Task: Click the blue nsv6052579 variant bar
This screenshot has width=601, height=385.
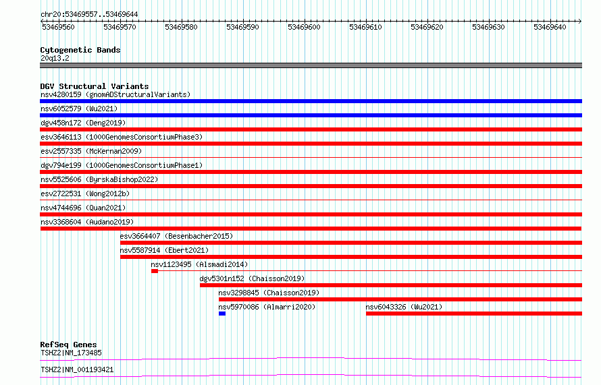Action: 311,115
